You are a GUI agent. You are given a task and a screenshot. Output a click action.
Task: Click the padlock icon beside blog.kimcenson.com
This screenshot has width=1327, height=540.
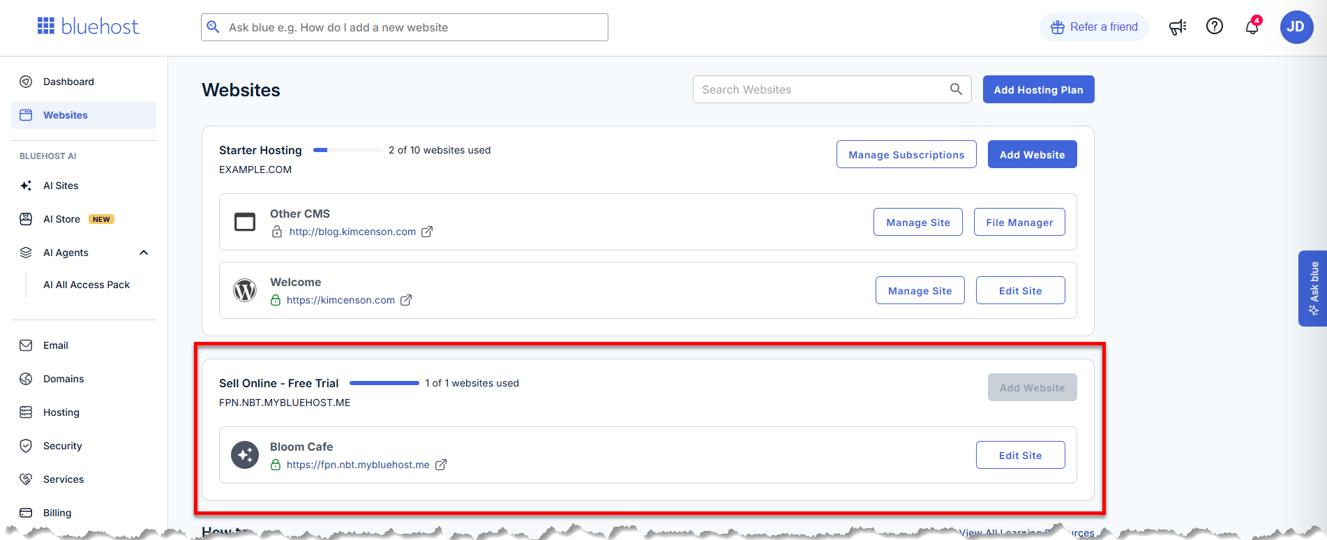pyautogui.click(x=277, y=232)
